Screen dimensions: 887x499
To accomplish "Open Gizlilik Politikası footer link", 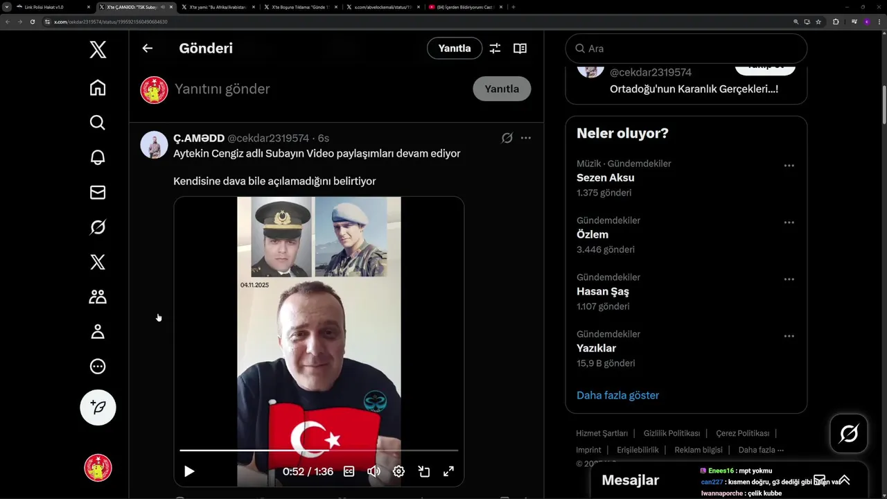I will (671, 433).
